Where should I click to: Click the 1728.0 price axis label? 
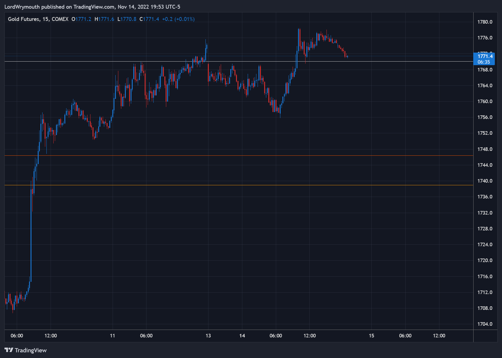click(x=485, y=229)
